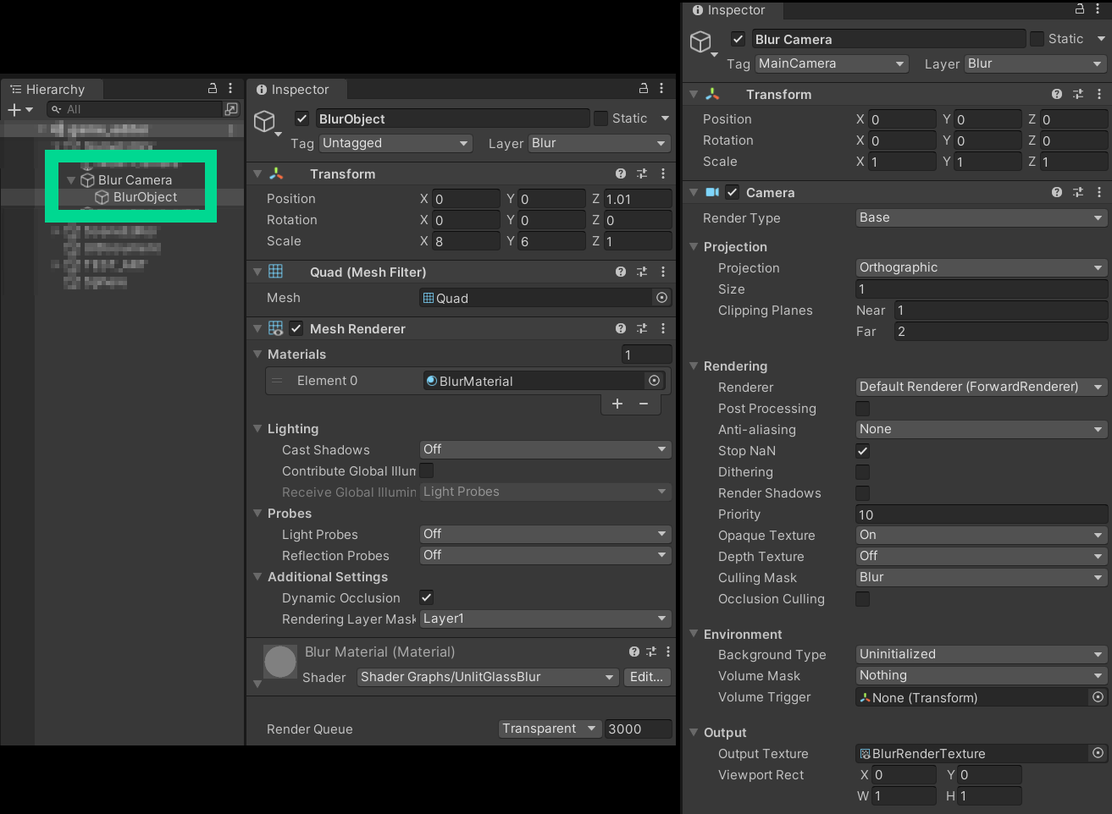Open presets for BlurObject Transform component
The height and width of the screenshot is (814, 1112).
coord(642,173)
